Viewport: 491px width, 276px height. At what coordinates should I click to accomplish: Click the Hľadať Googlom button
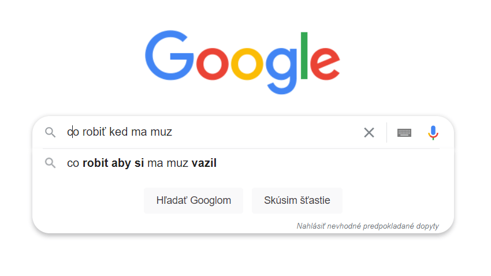point(194,200)
